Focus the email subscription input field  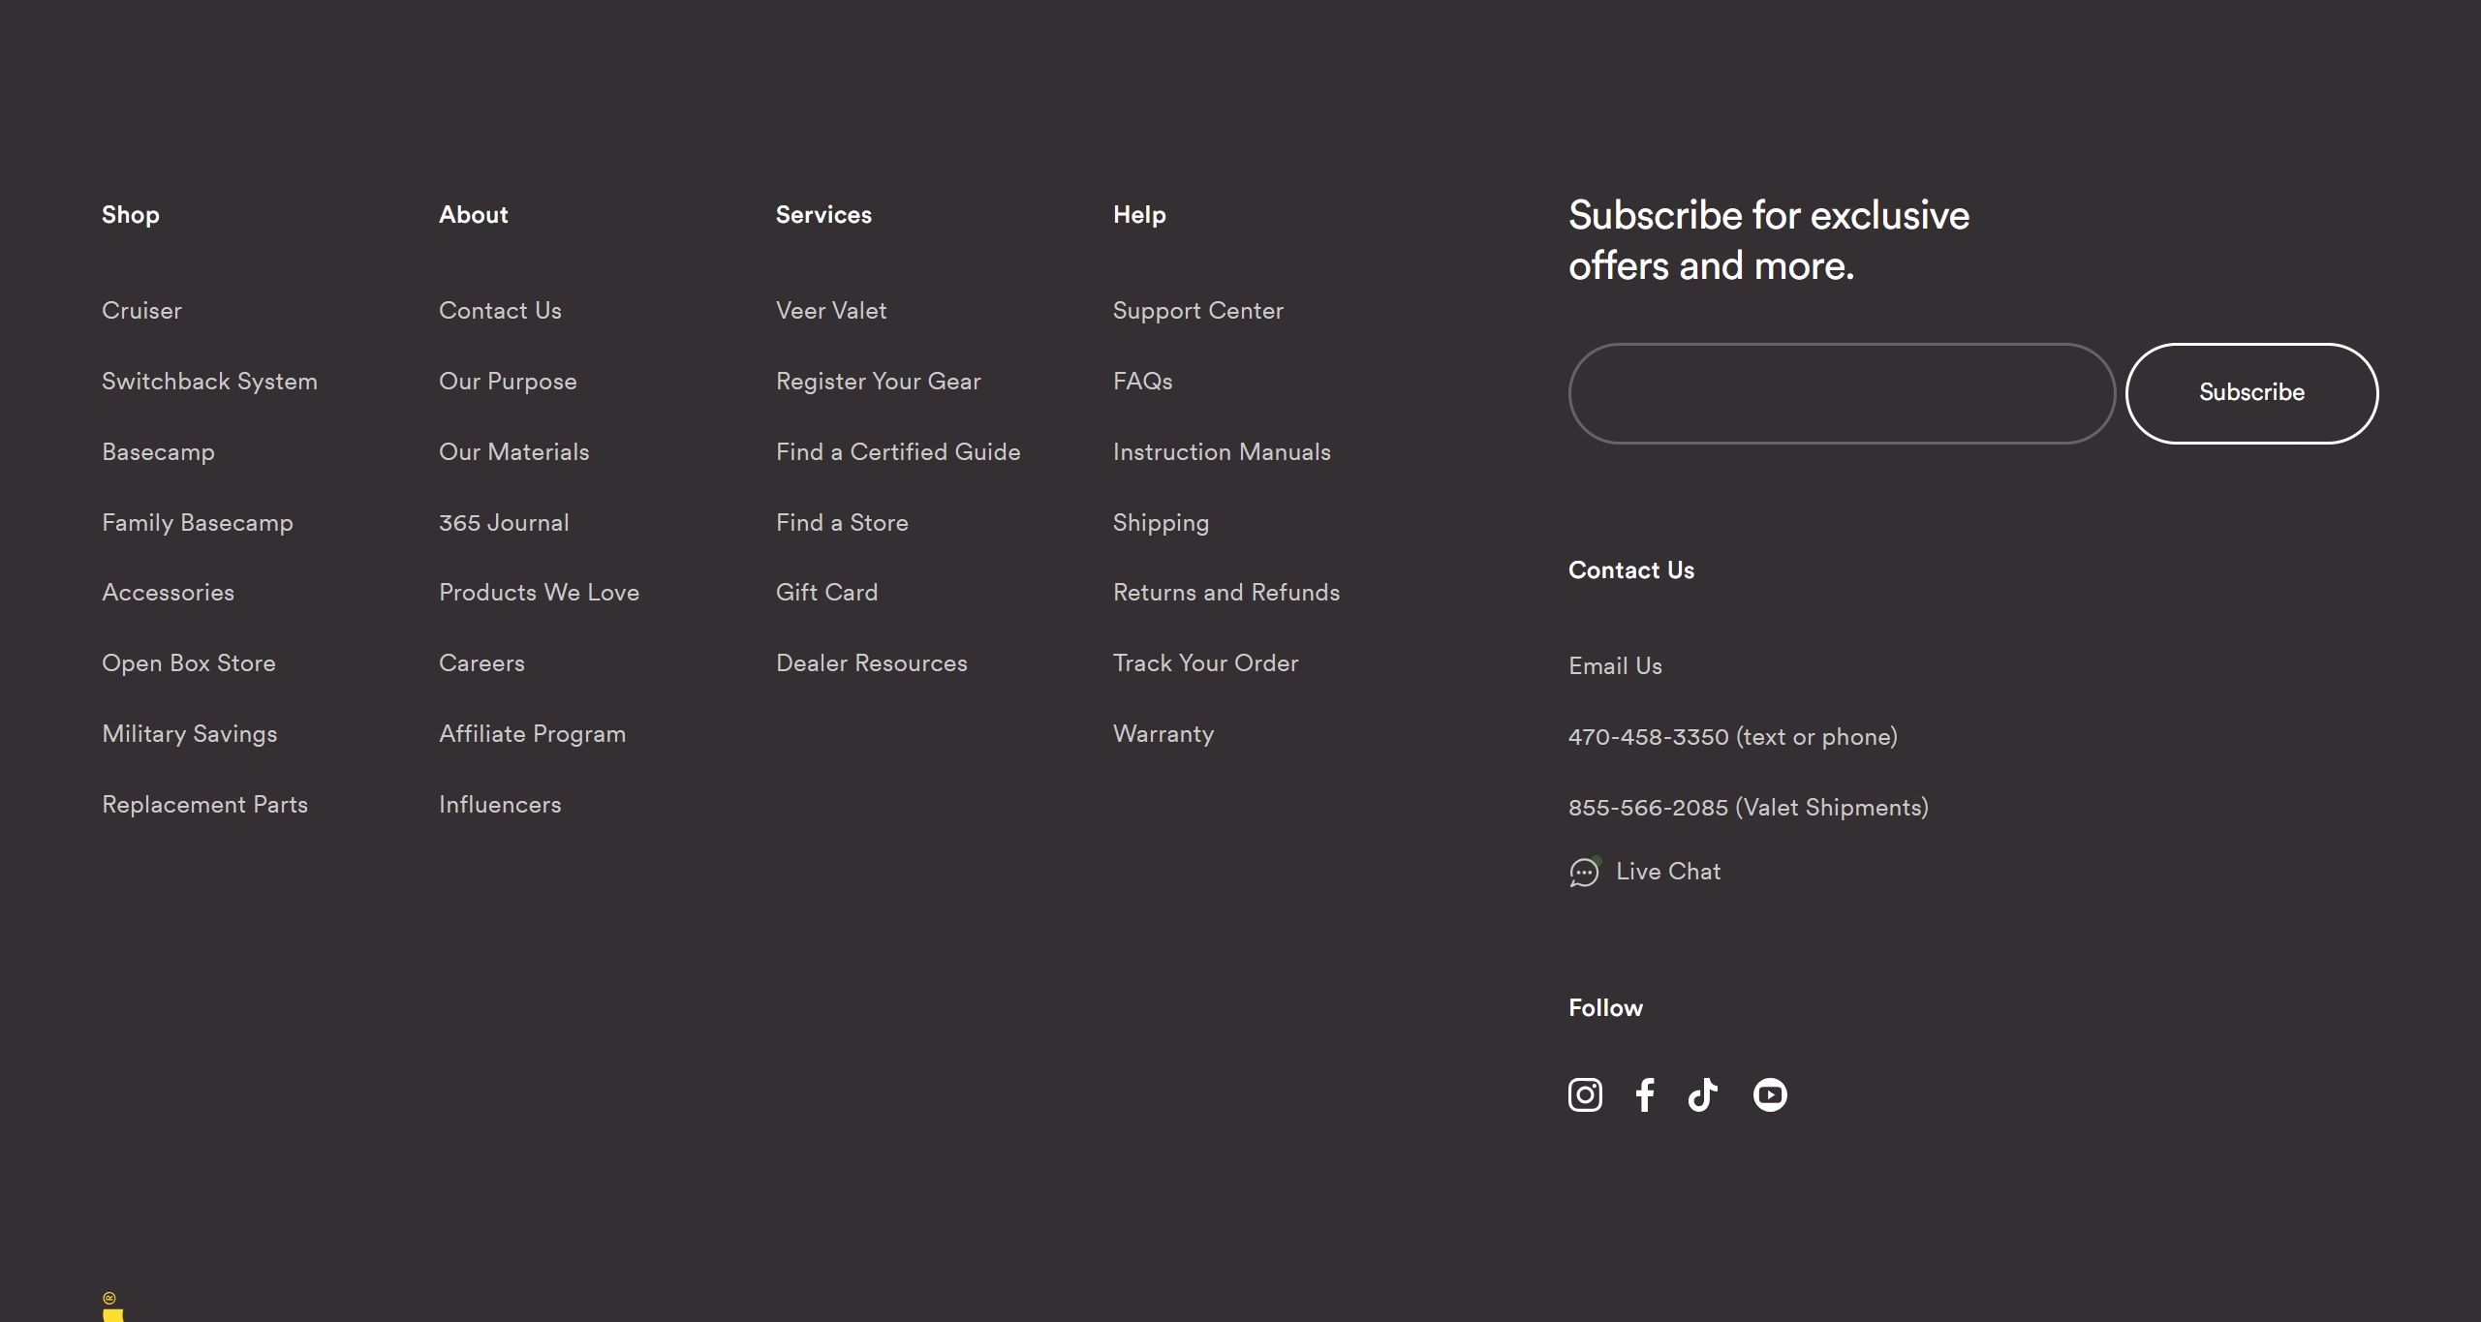(x=1841, y=393)
